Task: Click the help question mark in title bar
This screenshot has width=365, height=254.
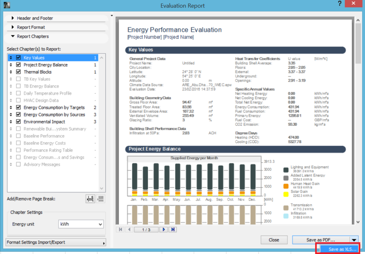Action: pos(340,4)
